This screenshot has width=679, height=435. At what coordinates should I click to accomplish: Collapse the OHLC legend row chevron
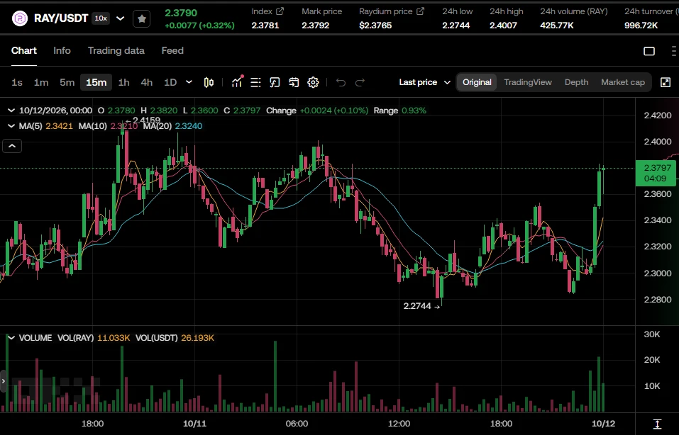pyautogui.click(x=11, y=111)
